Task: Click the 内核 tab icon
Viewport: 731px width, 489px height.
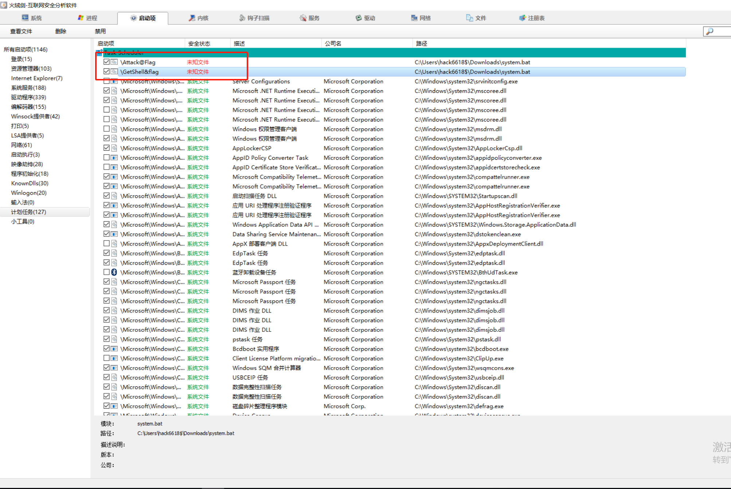Action: (x=192, y=18)
